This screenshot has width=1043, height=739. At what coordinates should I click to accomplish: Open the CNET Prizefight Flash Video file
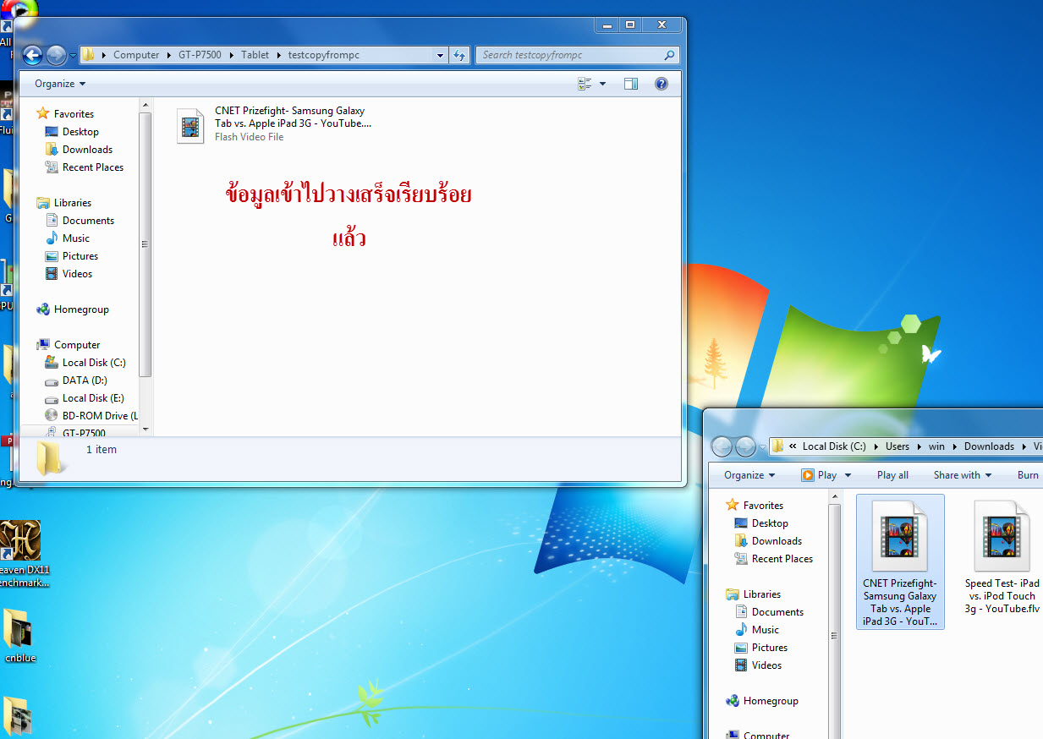pyautogui.click(x=191, y=125)
